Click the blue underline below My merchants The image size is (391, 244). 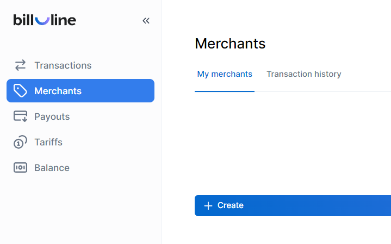coord(225,91)
